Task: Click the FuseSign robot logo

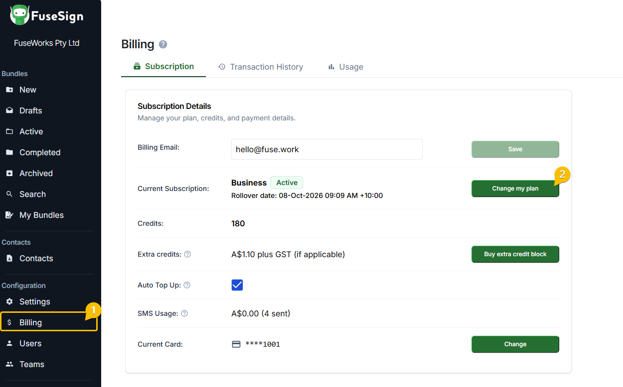Action: tap(19, 15)
